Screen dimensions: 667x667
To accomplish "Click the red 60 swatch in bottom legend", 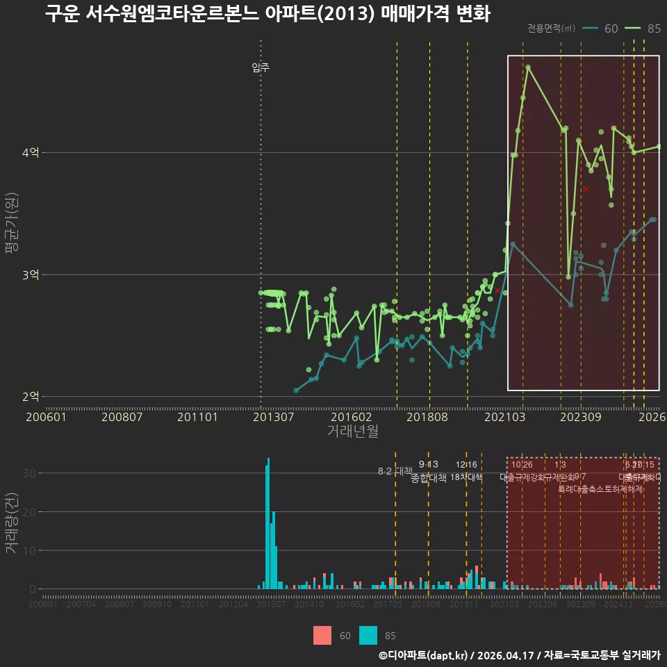I will [322, 636].
